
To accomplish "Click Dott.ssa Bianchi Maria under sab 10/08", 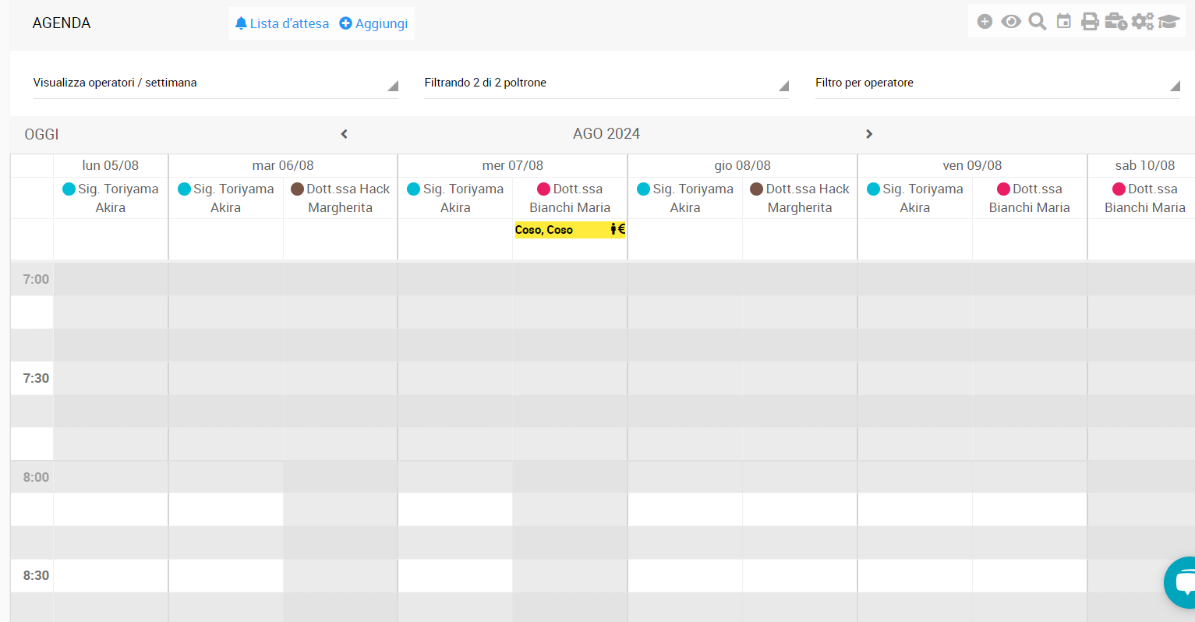I will point(1145,198).
